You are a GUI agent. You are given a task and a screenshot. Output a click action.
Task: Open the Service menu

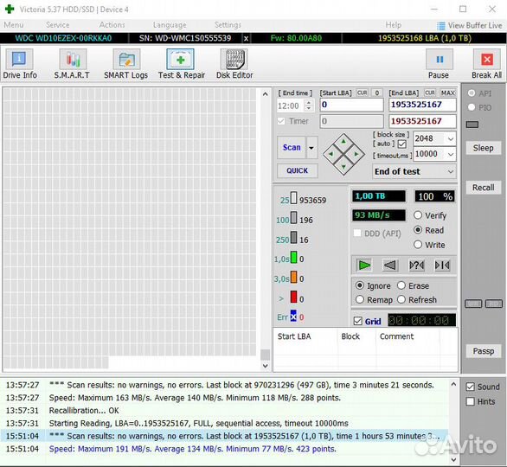click(58, 25)
